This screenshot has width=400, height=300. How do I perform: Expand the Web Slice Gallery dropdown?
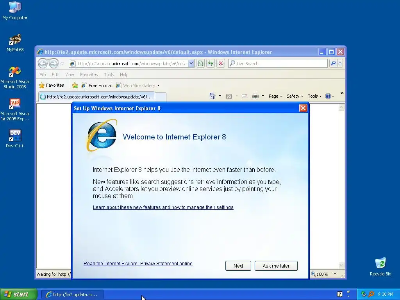pos(159,86)
